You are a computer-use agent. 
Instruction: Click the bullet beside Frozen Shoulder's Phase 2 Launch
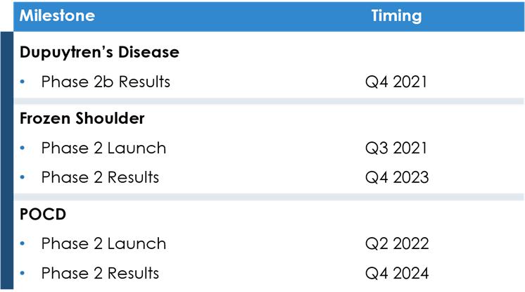[x=23, y=149]
